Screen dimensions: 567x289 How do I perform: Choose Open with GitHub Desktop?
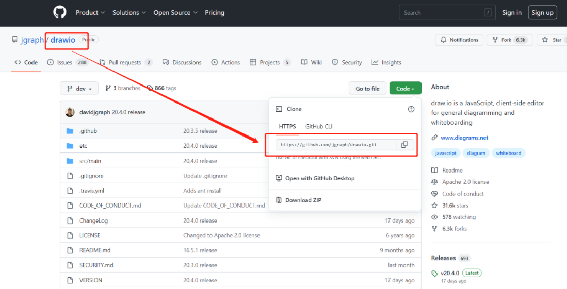[315, 178]
